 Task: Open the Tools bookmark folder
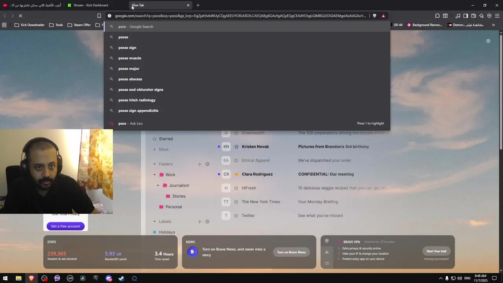[x=56, y=25]
